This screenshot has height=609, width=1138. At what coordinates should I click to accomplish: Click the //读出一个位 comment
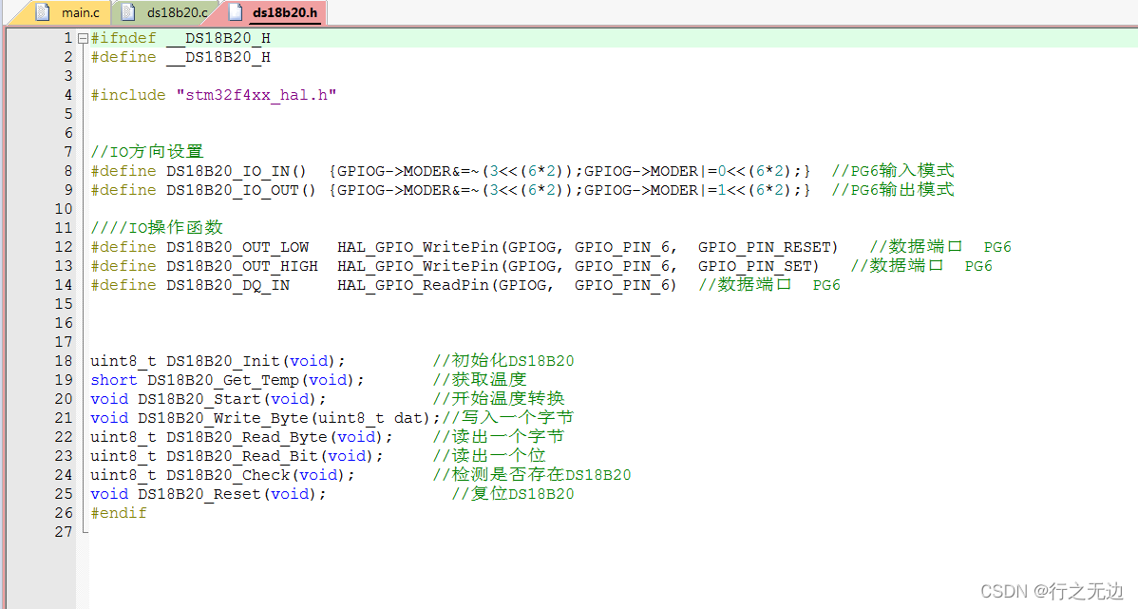[x=489, y=455]
